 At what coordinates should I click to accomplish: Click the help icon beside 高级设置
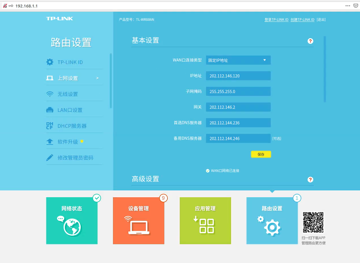coord(310,180)
